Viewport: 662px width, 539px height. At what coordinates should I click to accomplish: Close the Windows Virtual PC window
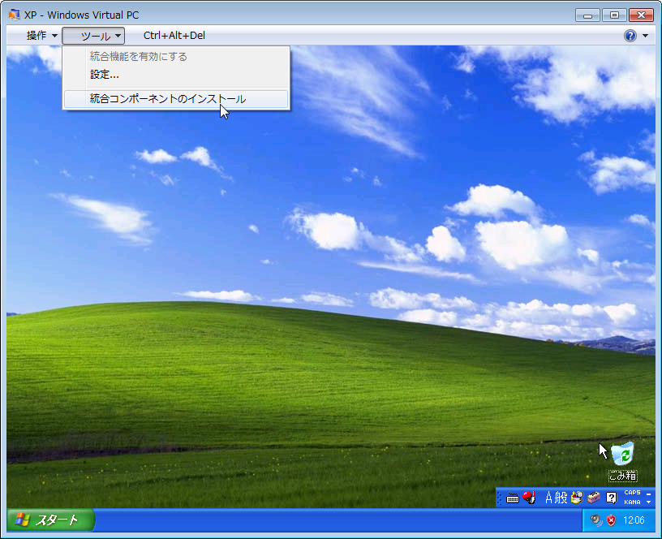point(641,15)
